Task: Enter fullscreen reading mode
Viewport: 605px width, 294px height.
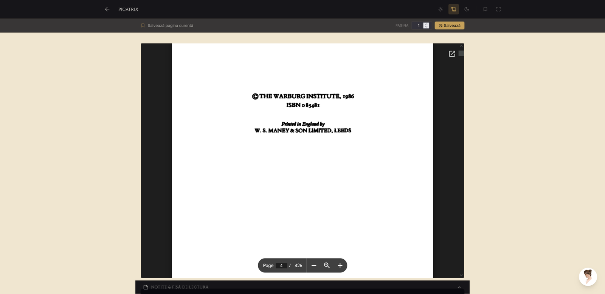Action: 498,9
